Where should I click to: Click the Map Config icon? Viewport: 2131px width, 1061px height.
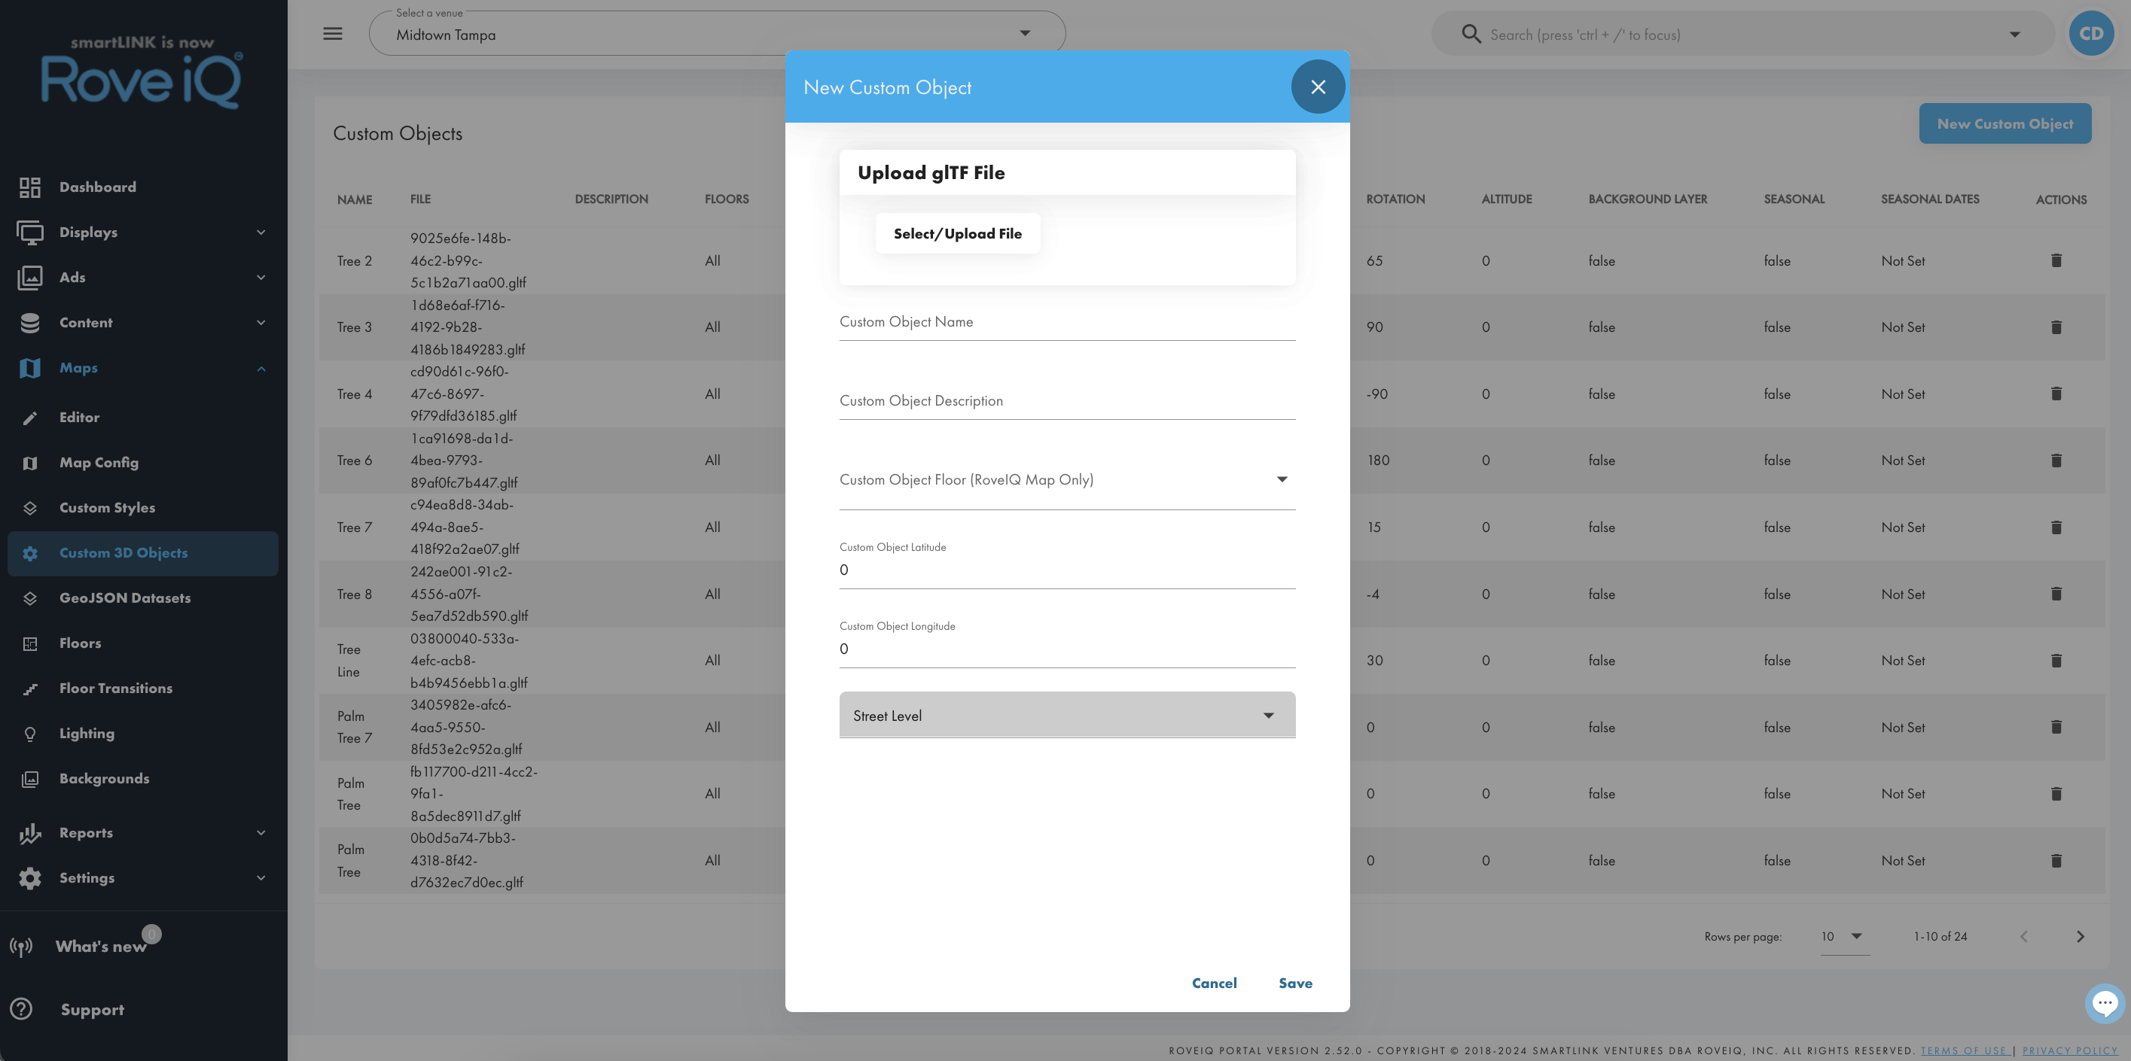30,463
